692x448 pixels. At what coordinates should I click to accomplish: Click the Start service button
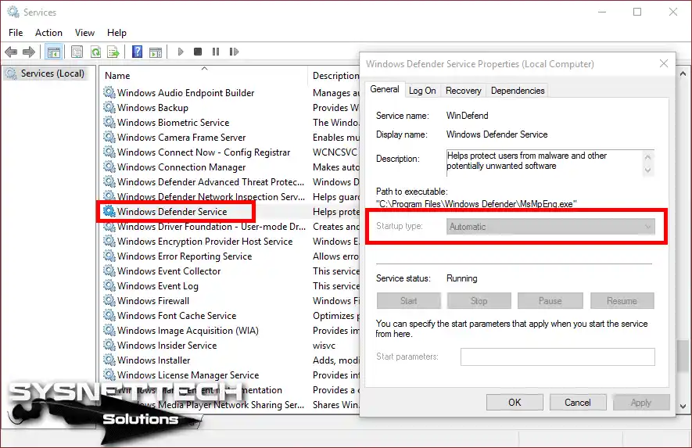point(409,300)
